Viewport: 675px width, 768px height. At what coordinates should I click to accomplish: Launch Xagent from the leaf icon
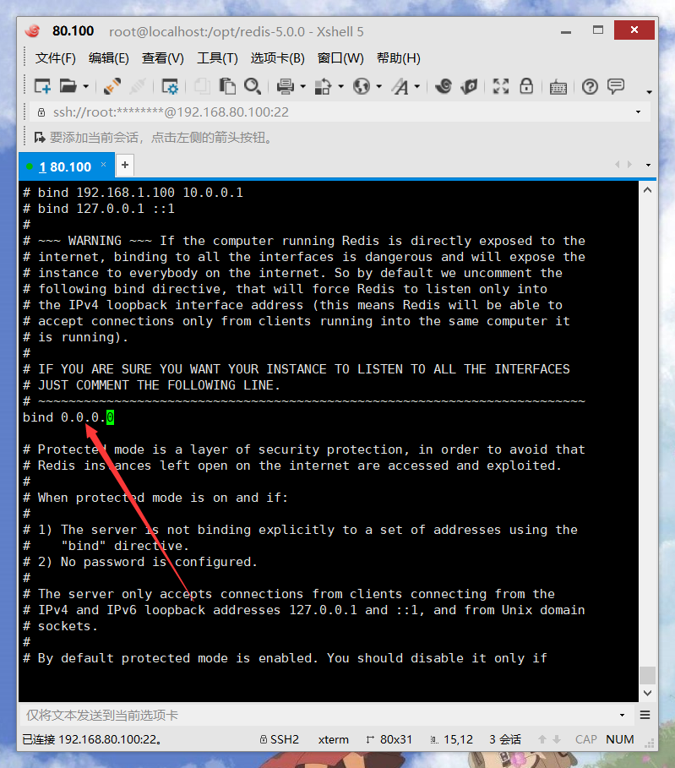point(469,86)
